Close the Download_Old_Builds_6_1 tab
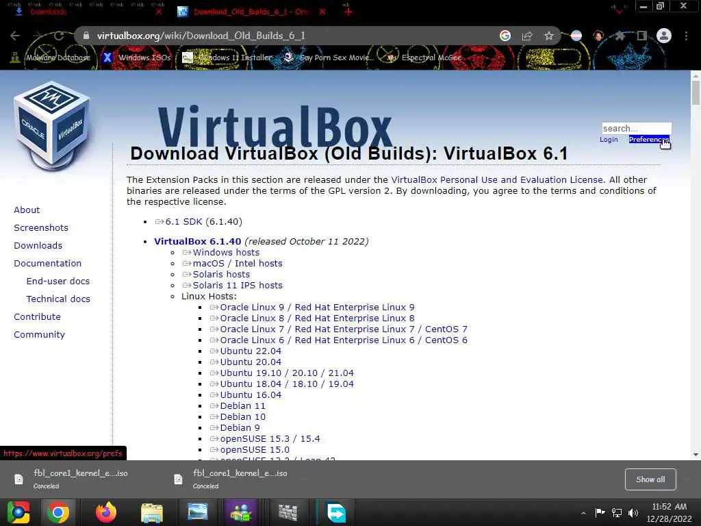This screenshot has height=526, width=701. pos(322,12)
